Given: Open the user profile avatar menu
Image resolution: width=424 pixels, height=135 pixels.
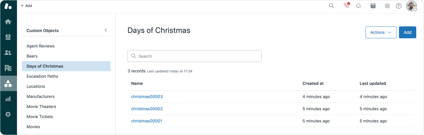Looking at the screenshot, I should click(x=411, y=6).
